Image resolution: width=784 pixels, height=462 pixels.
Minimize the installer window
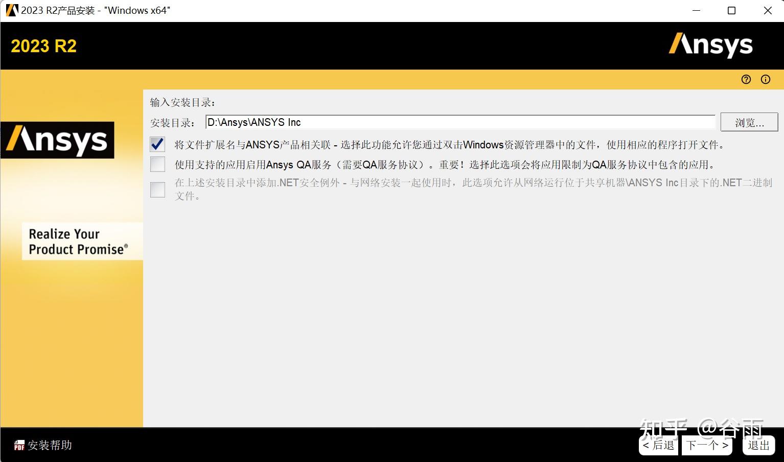pyautogui.click(x=696, y=10)
